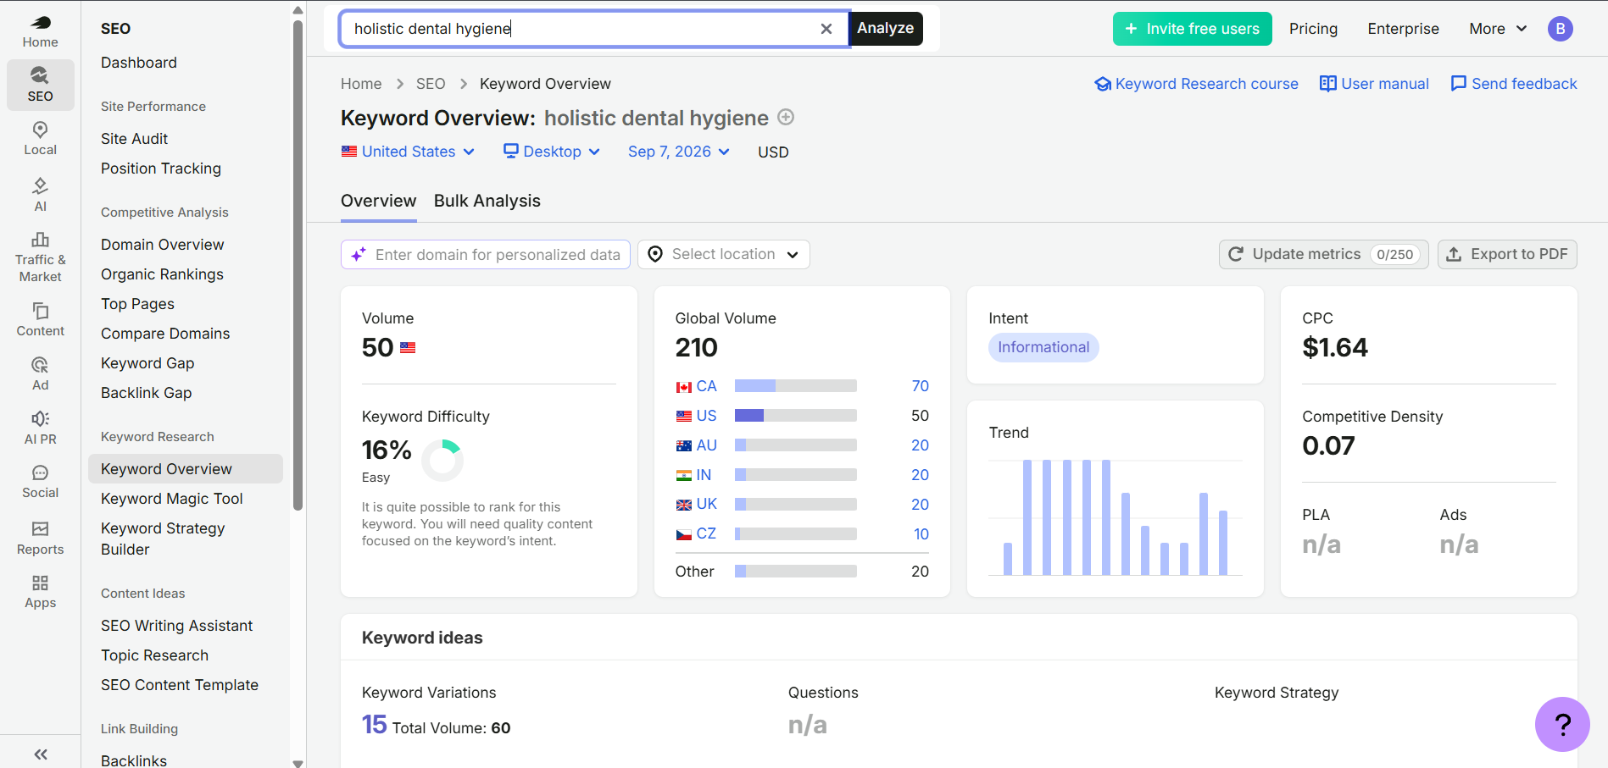Image resolution: width=1608 pixels, height=768 pixels.
Task: Open Keyword Strategy Builder in the sidebar
Action: pos(163,539)
